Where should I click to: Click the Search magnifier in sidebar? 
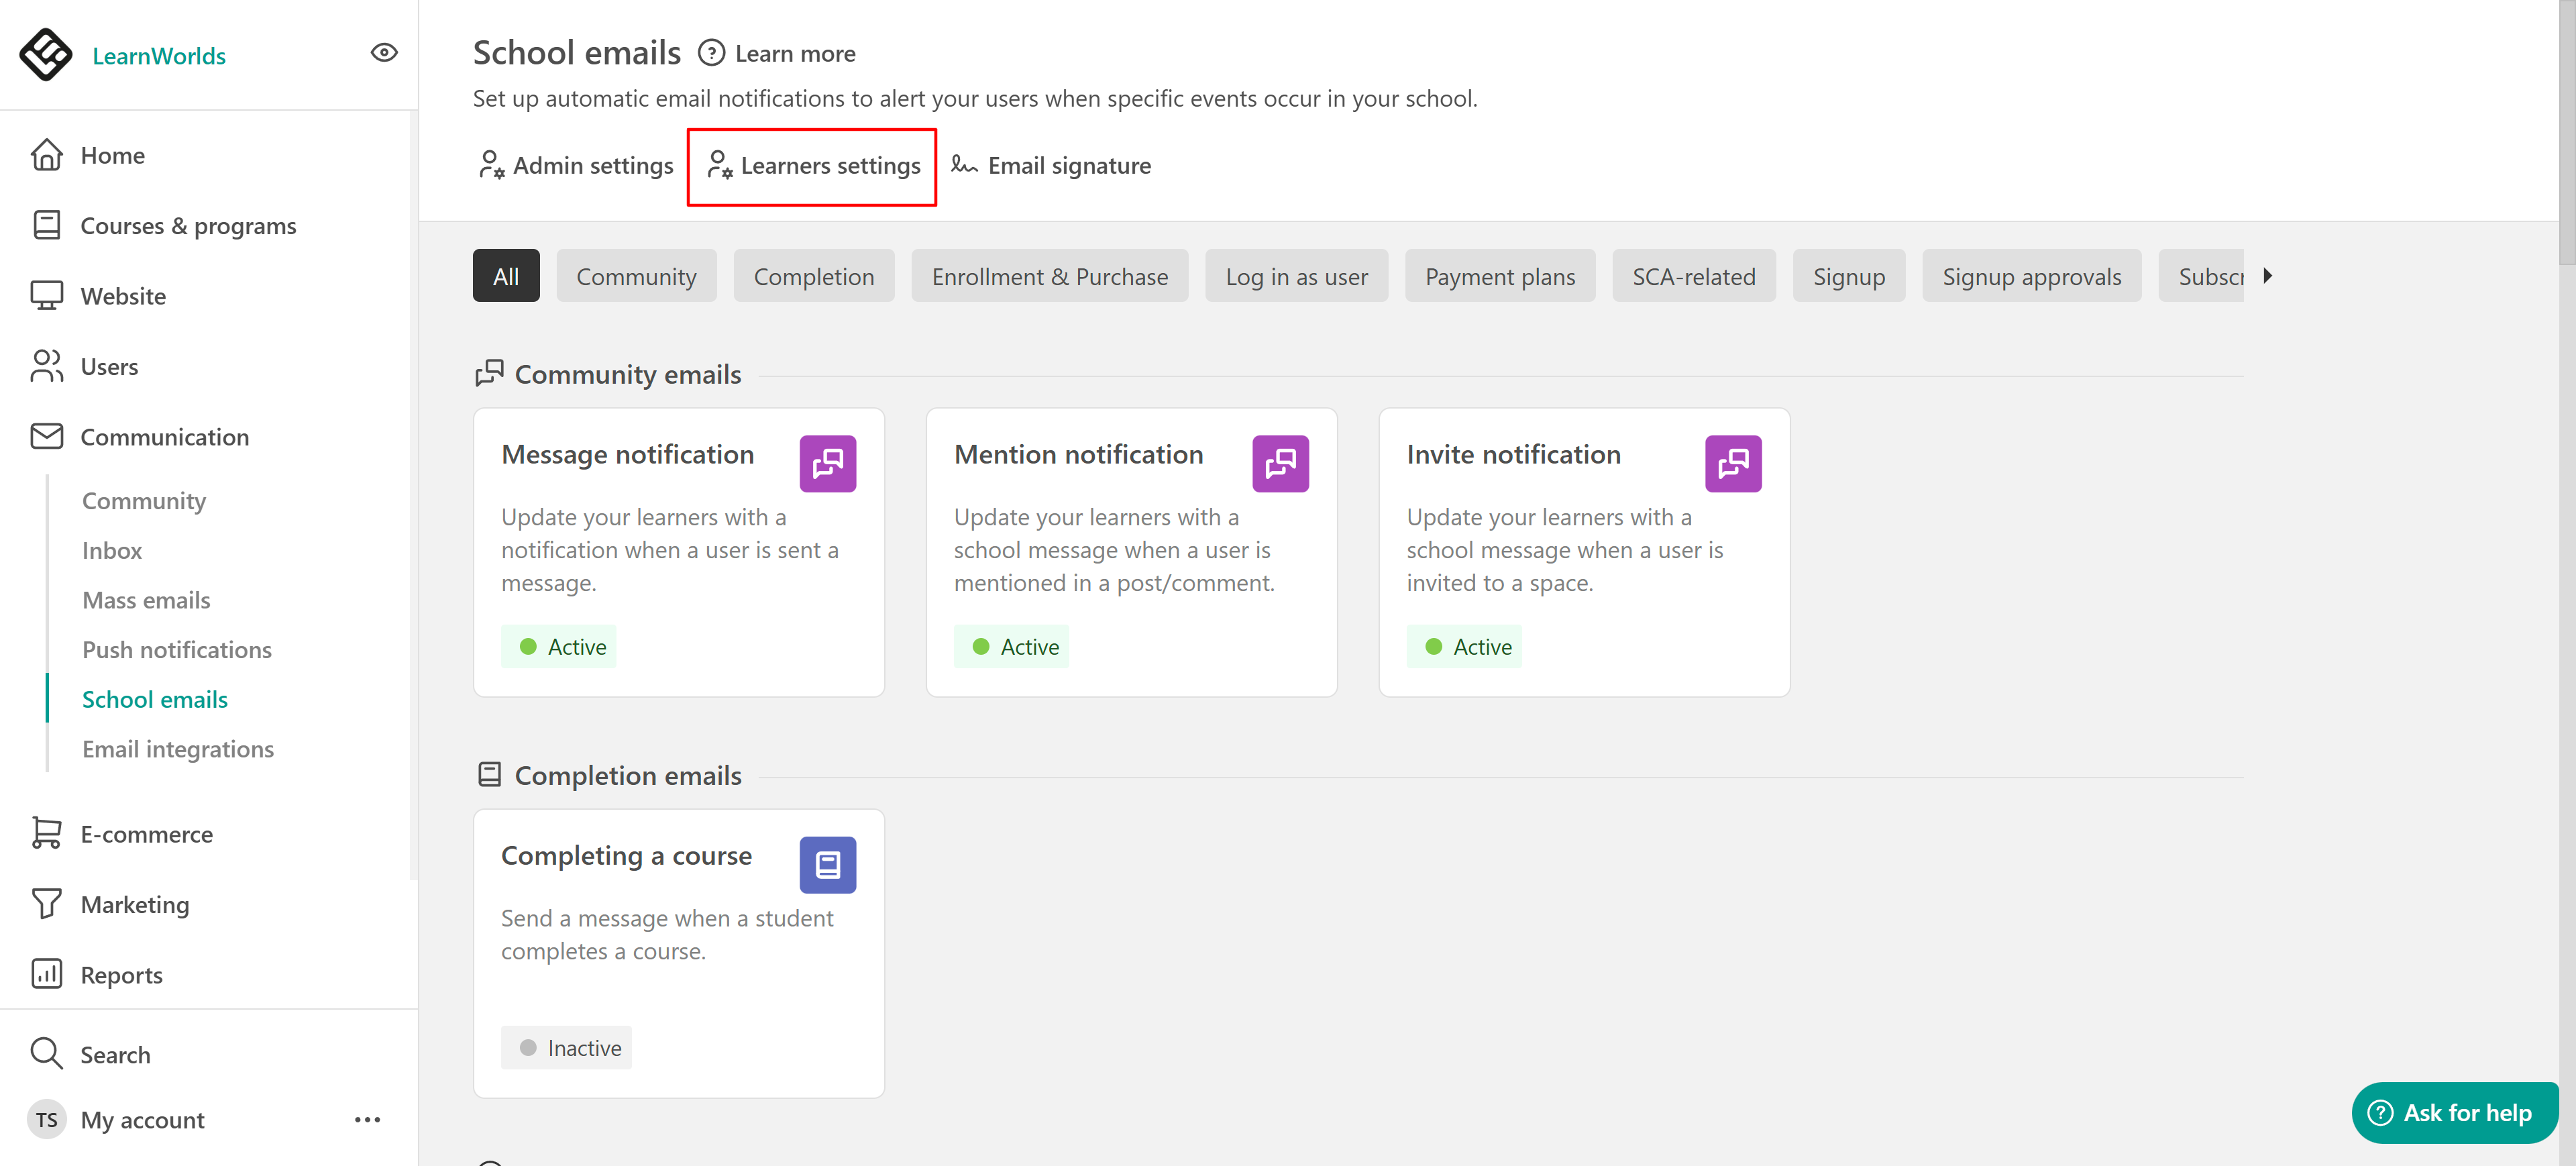46,1054
